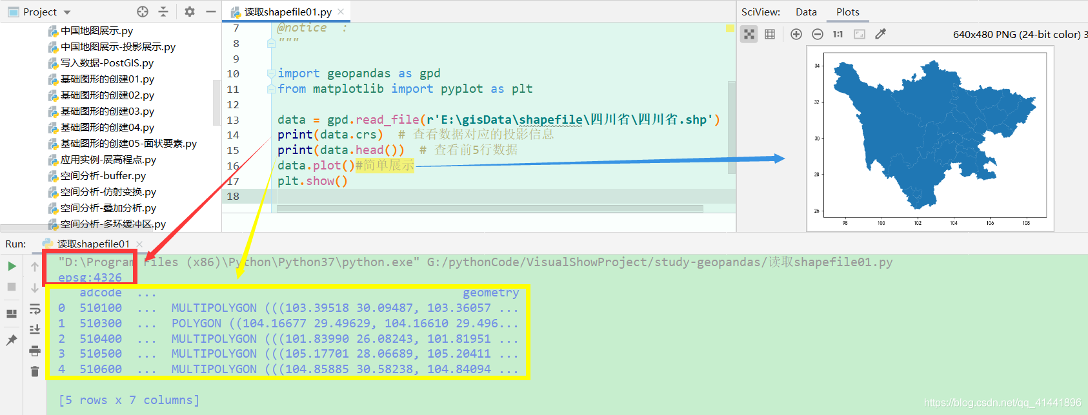
Task: Click 'import geopandas as gpd' line
Action: [359, 73]
